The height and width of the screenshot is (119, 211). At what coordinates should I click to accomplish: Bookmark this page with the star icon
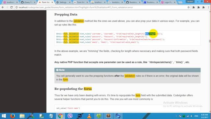tap(189, 7)
